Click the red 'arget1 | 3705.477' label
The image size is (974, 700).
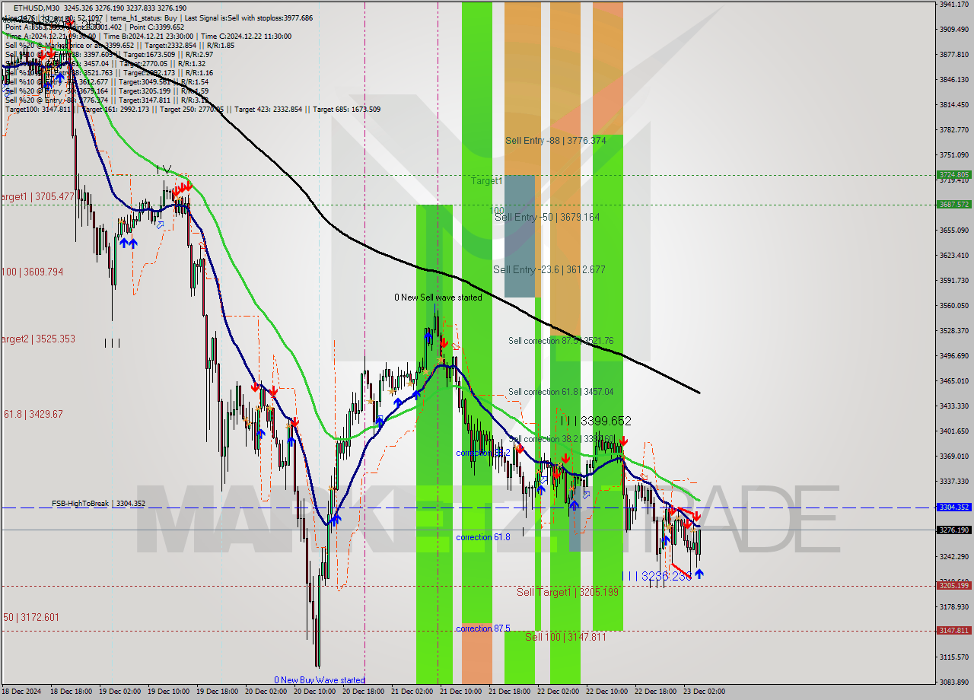point(38,196)
